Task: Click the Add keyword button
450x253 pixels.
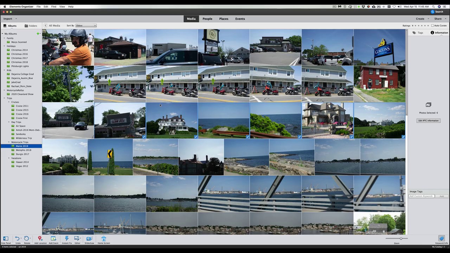Action: (442, 196)
